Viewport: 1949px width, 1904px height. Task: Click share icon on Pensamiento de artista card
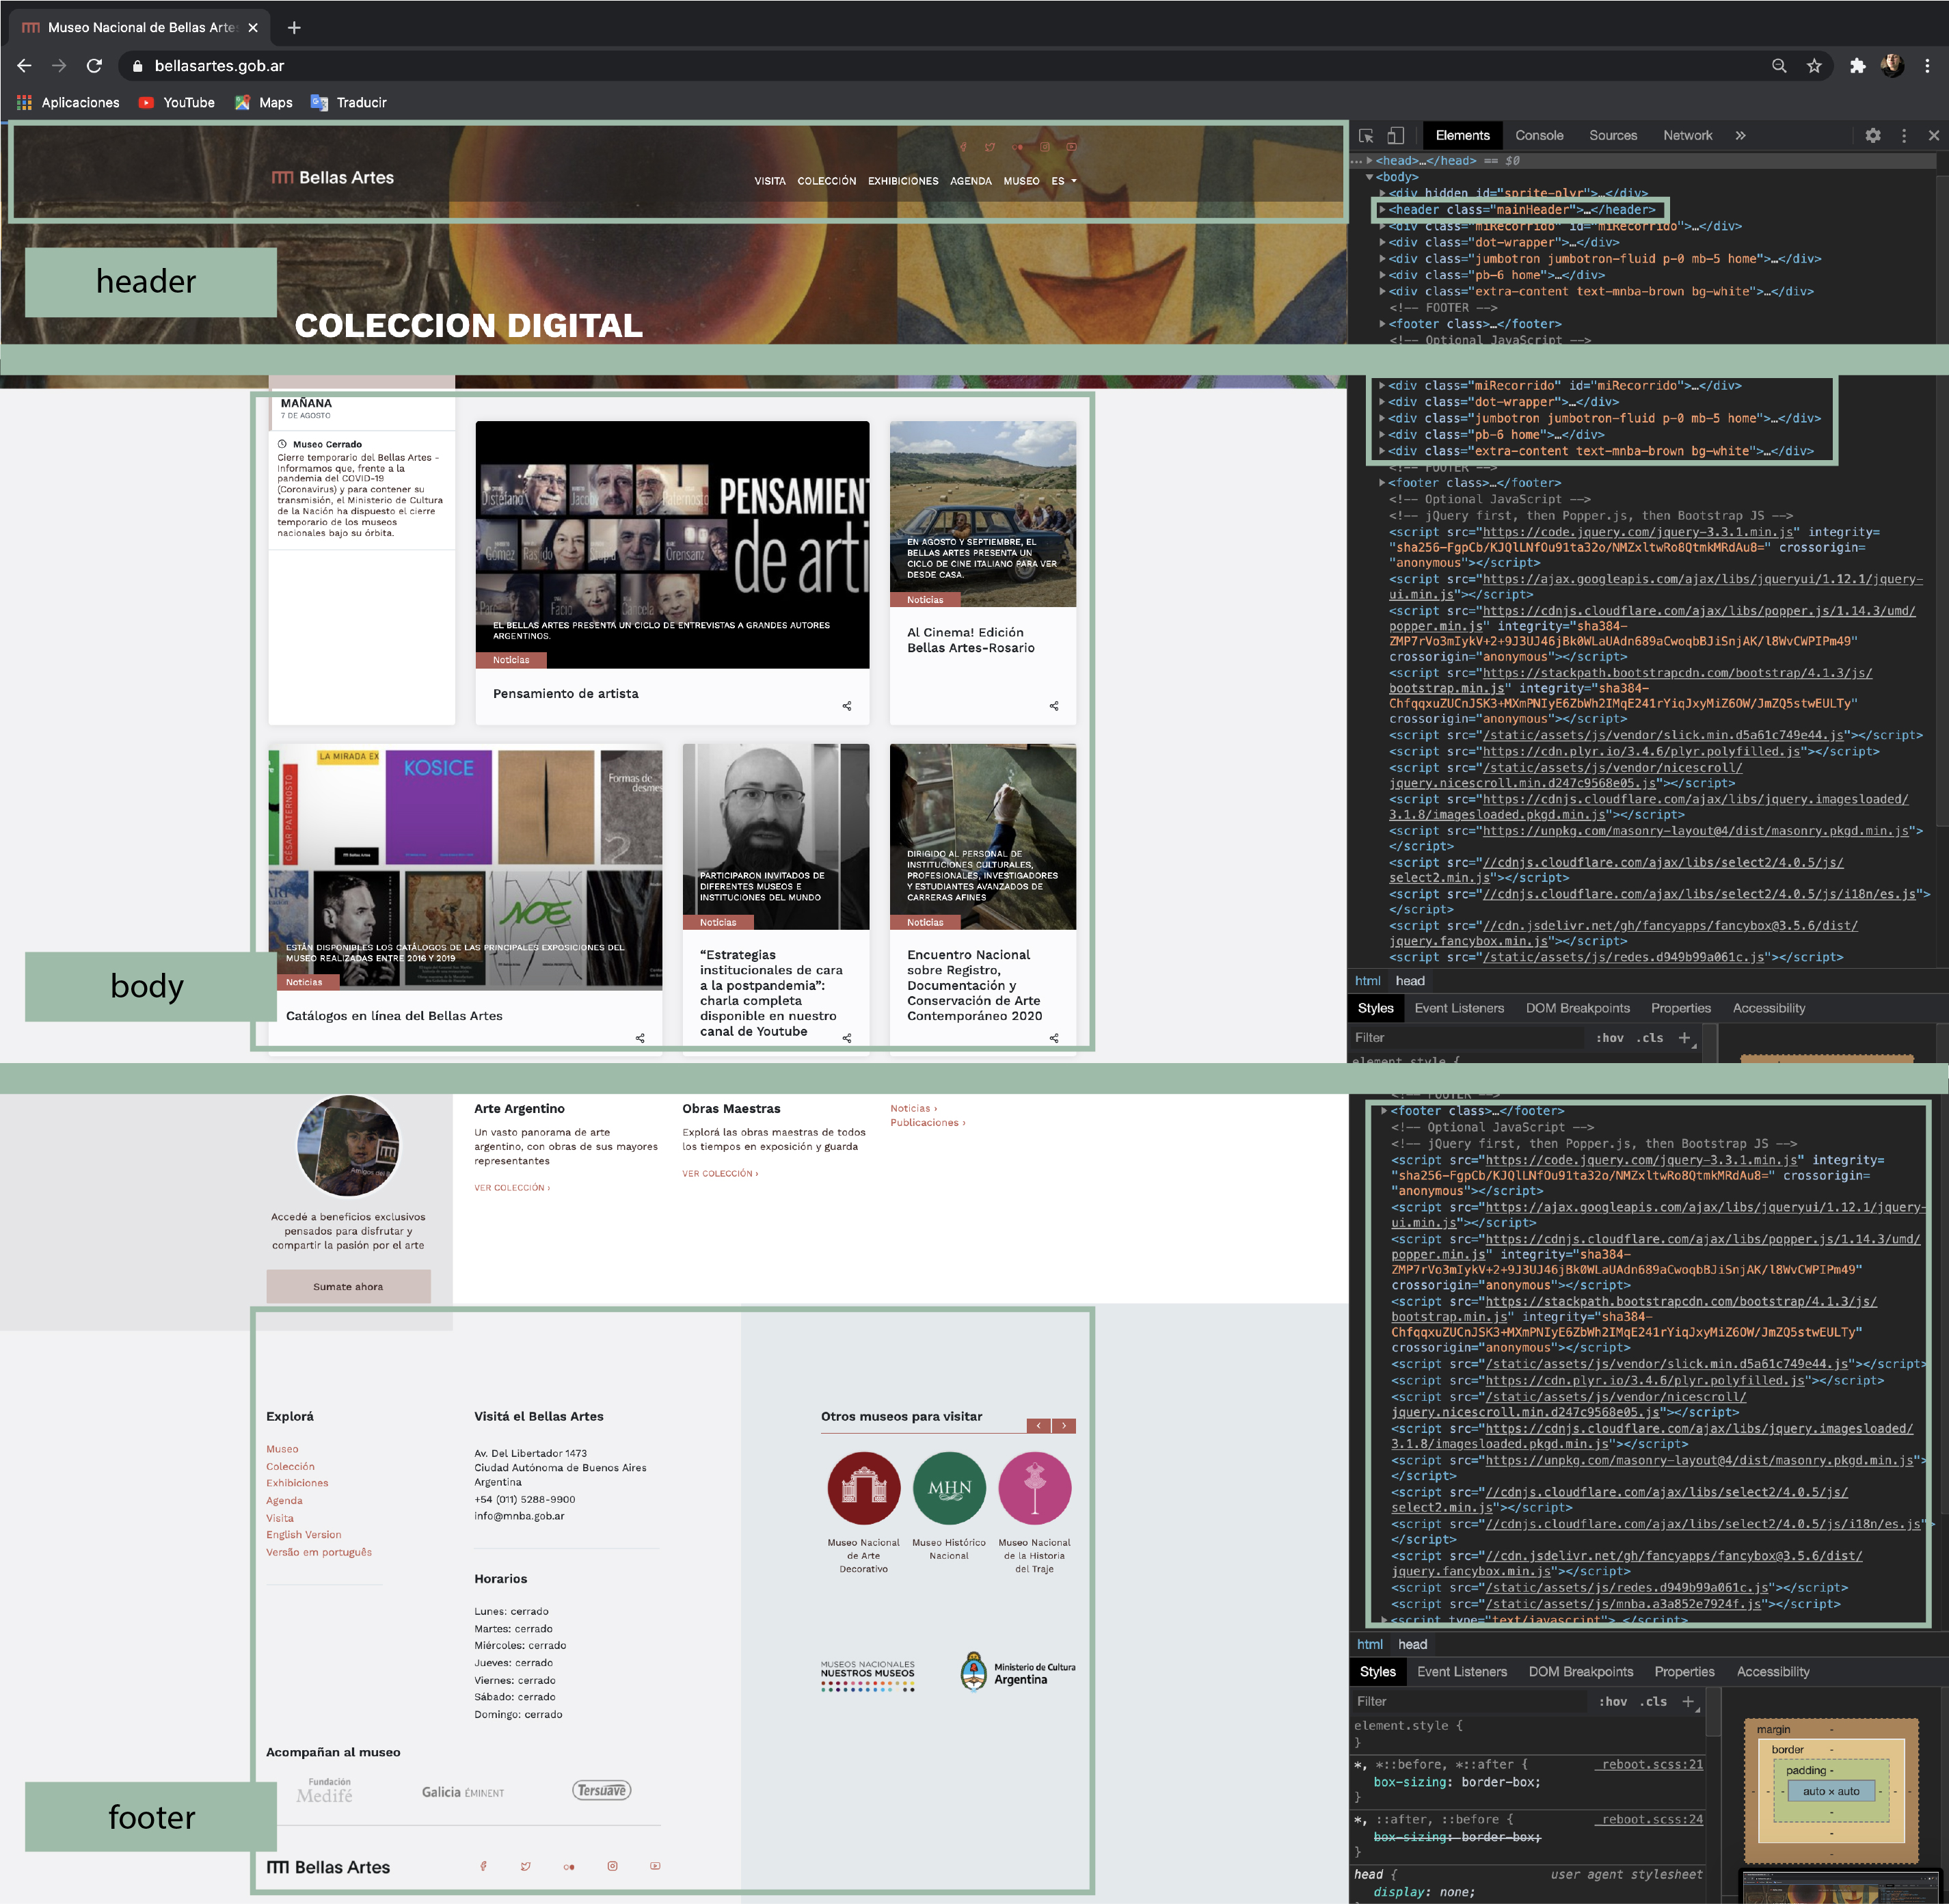(847, 706)
